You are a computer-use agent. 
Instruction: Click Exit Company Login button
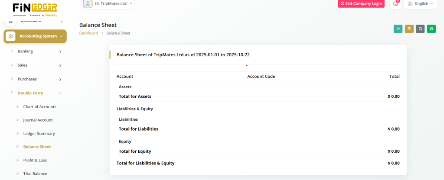pyautogui.click(x=361, y=4)
